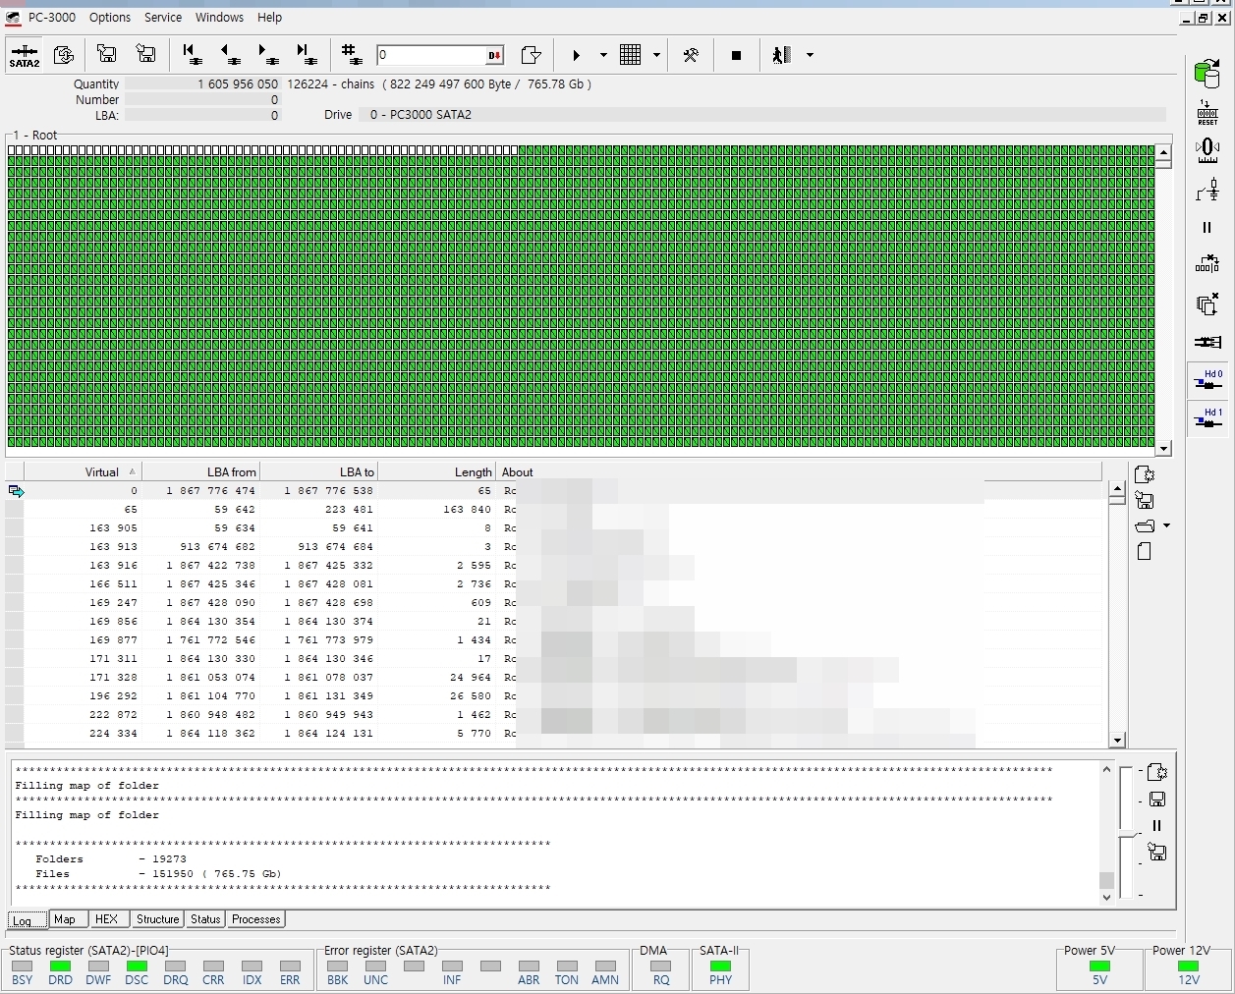Click the log level vertical slider handle
The image size is (1235, 994).
point(1127,836)
